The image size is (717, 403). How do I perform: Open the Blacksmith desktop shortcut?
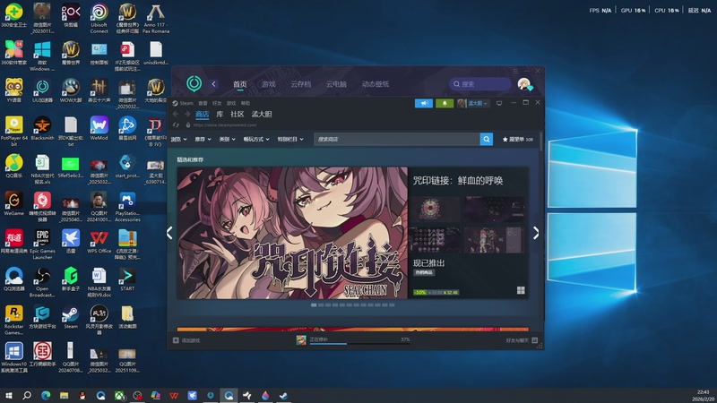pyautogui.click(x=42, y=128)
